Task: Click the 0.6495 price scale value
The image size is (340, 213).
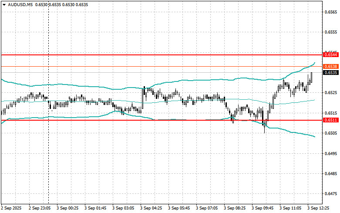Action: point(331,154)
